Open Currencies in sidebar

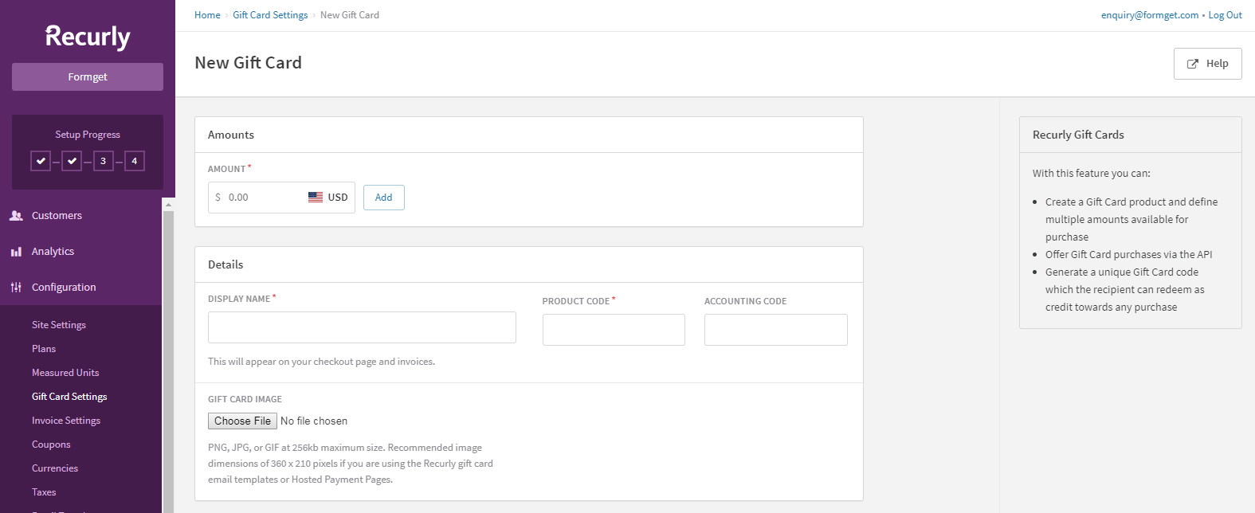pos(55,468)
